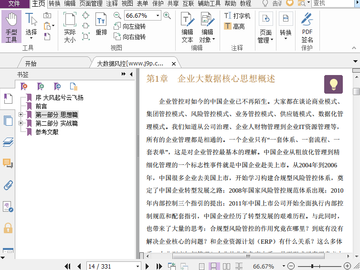Switch to the Home (主页) tab
The height and width of the screenshot is (270, 360).
38,3
